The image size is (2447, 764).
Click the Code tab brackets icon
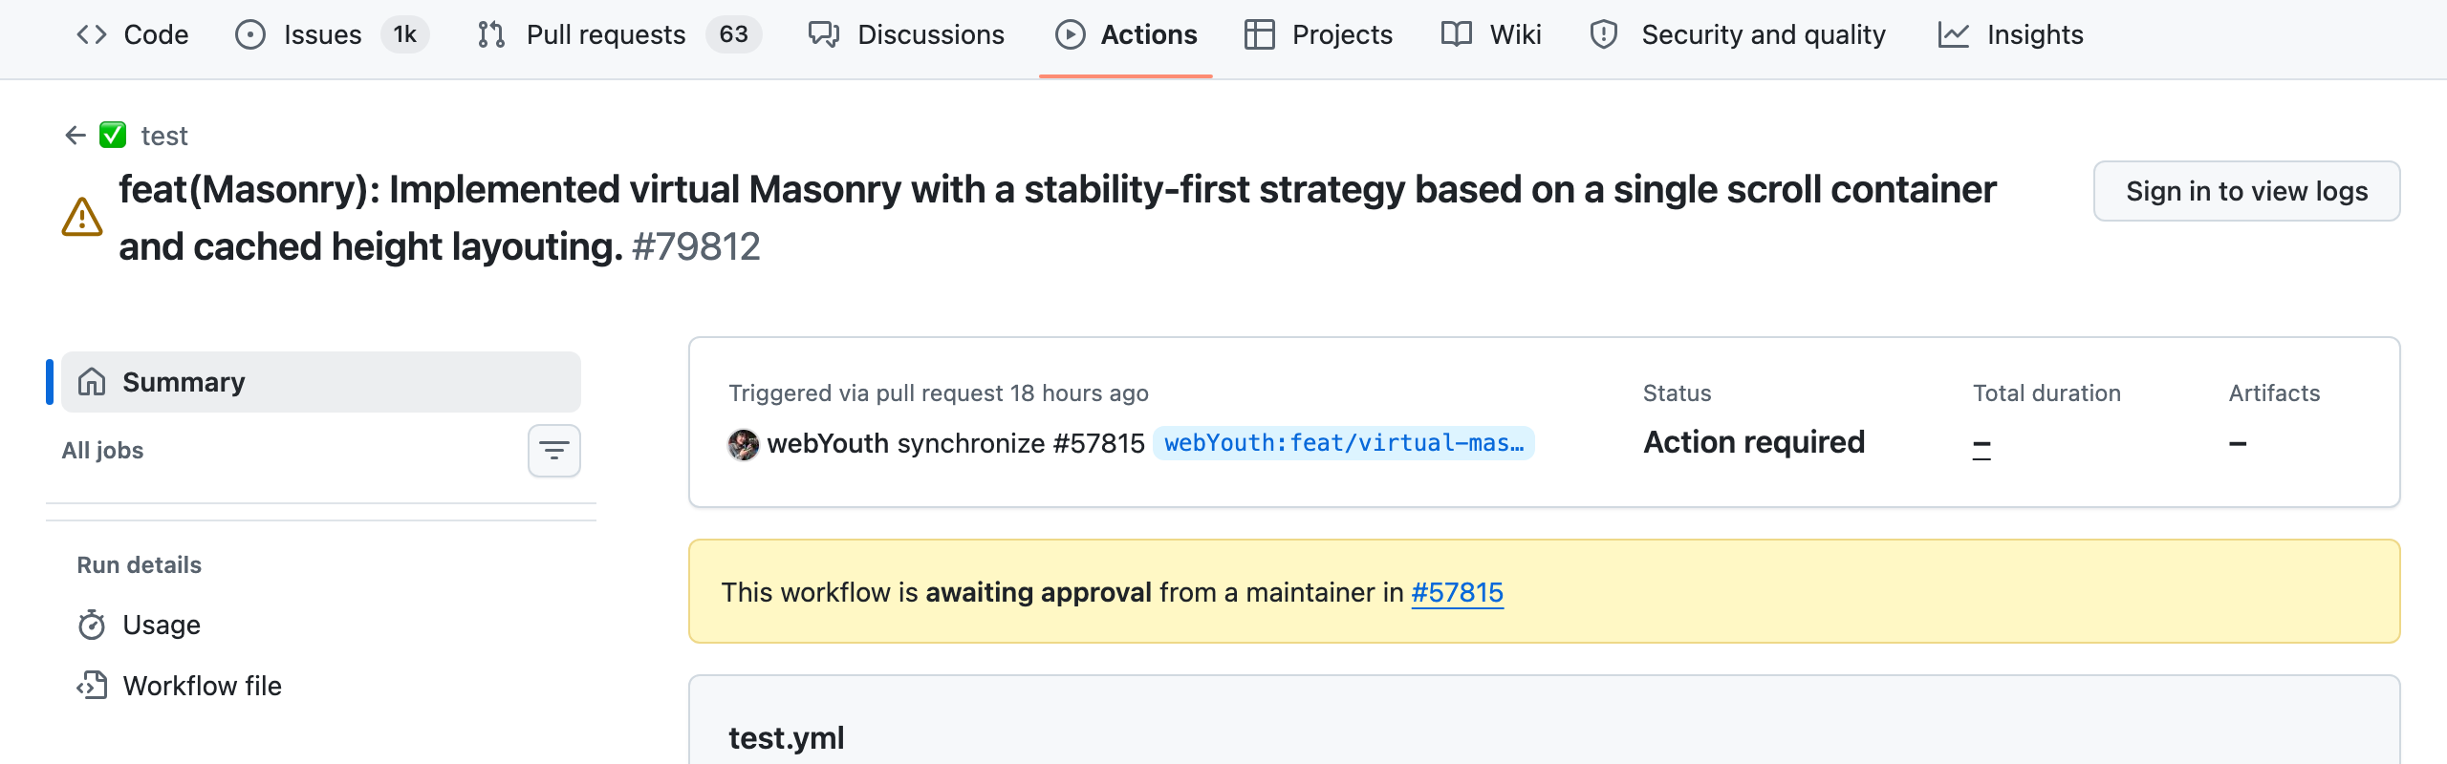92,35
